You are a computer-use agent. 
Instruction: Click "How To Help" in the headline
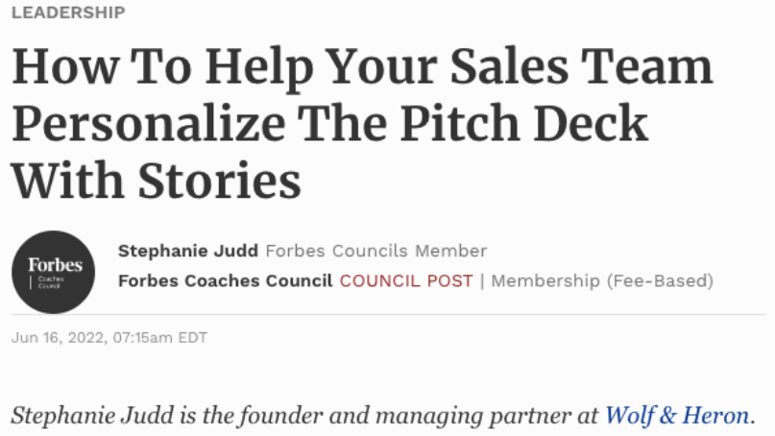156,68
